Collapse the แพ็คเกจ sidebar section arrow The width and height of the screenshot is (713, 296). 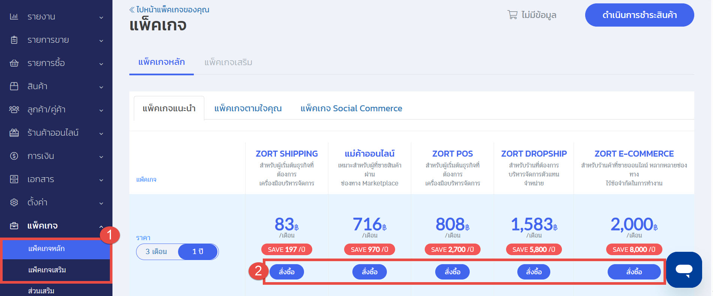(x=101, y=226)
